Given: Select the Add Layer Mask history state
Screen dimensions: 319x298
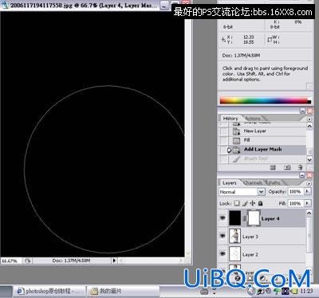Looking at the screenshot, I should point(267,150).
